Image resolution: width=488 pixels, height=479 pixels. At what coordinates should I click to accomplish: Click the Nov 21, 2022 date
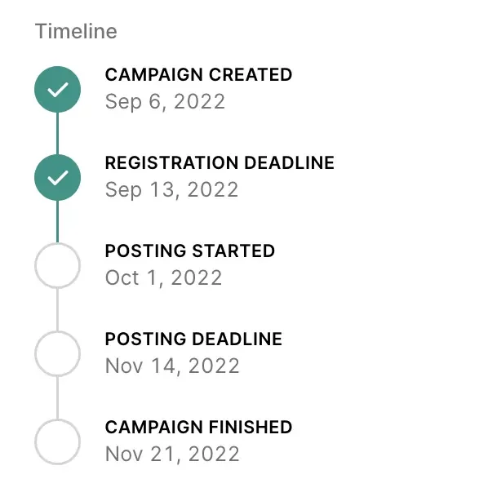[x=172, y=454]
